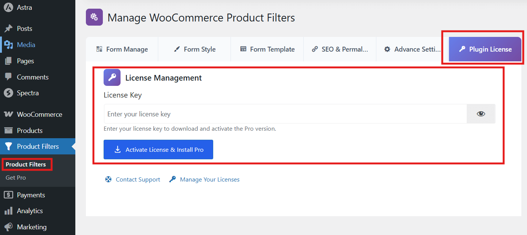527x235 pixels.
Task: Click the Media library icon
Action: [8, 45]
